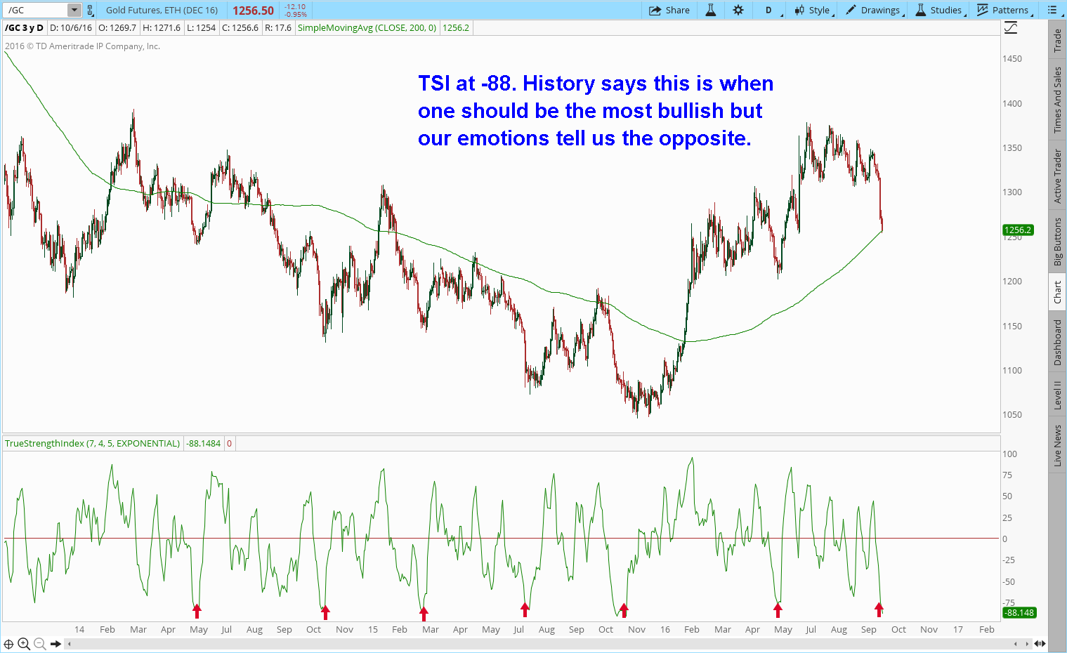The width and height of the screenshot is (1067, 653).
Task: Open the Patterns menu
Action: pos(1004,10)
